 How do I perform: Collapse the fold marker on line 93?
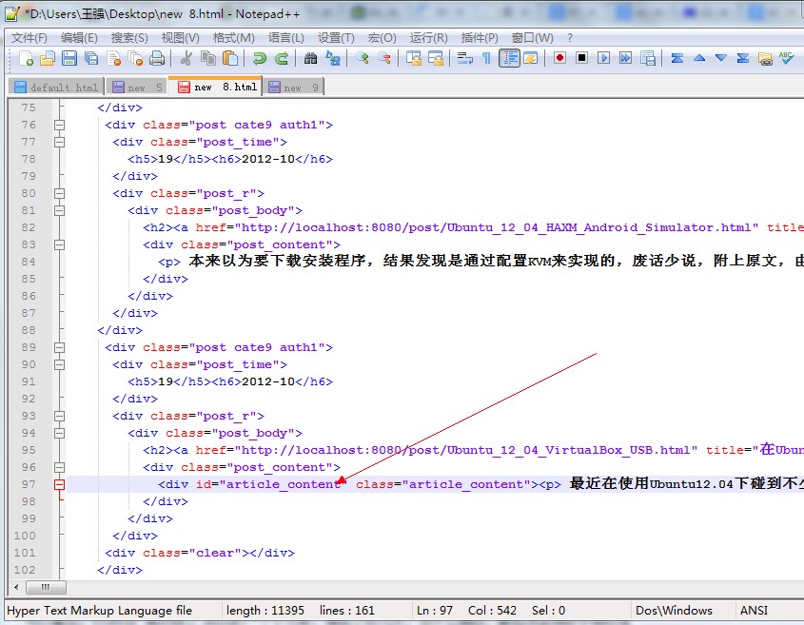click(x=60, y=416)
